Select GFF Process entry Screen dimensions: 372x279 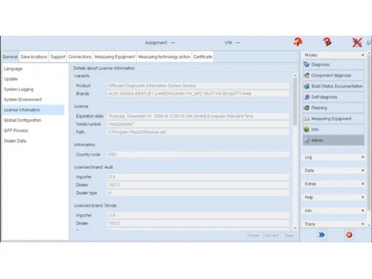(x=33, y=131)
